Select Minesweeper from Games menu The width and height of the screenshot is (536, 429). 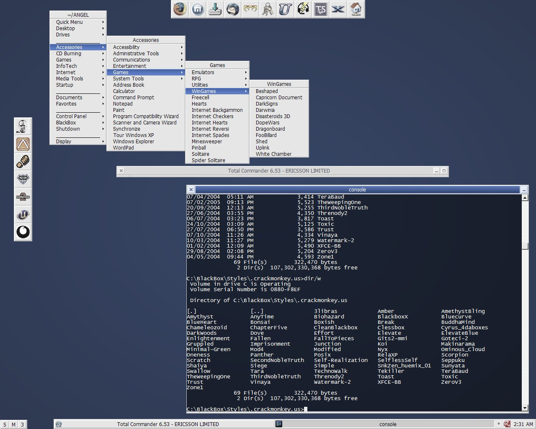[207, 142]
